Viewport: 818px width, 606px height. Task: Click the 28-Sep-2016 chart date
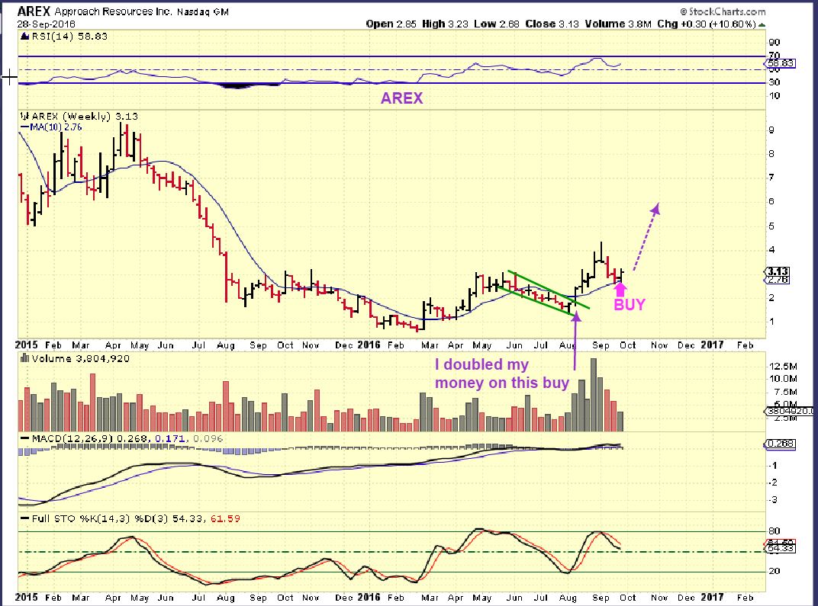(x=46, y=24)
